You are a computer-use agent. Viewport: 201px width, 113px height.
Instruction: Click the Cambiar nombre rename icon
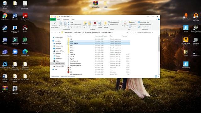[x=100, y=23]
